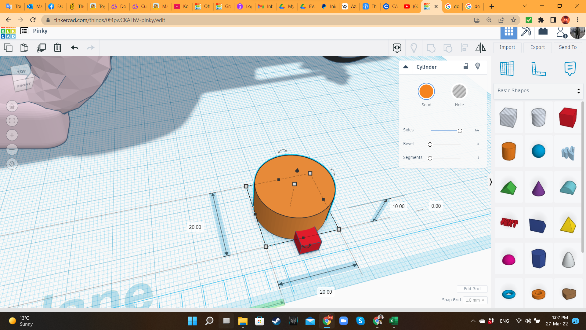
Task: Collapse the Cylinder inspector panel
Action: [406, 67]
